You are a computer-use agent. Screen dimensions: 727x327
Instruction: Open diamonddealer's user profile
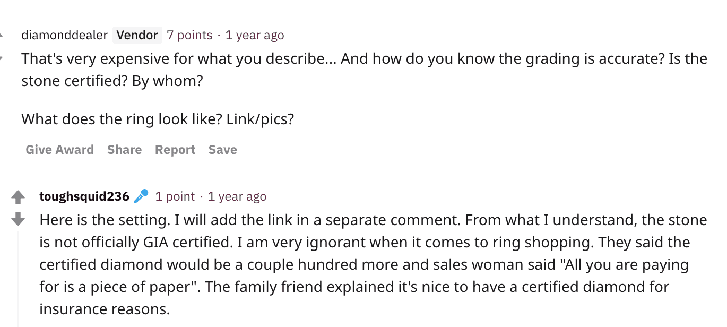tap(64, 35)
